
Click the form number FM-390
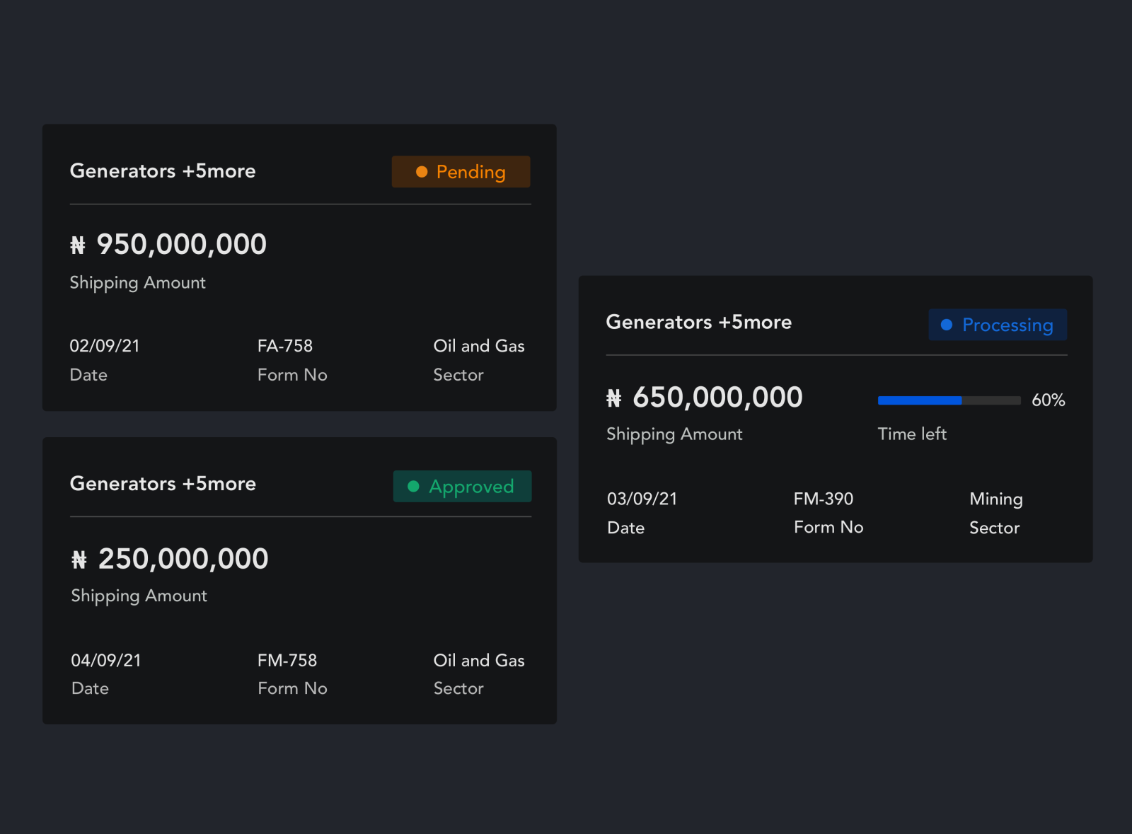[x=824, y=499]
